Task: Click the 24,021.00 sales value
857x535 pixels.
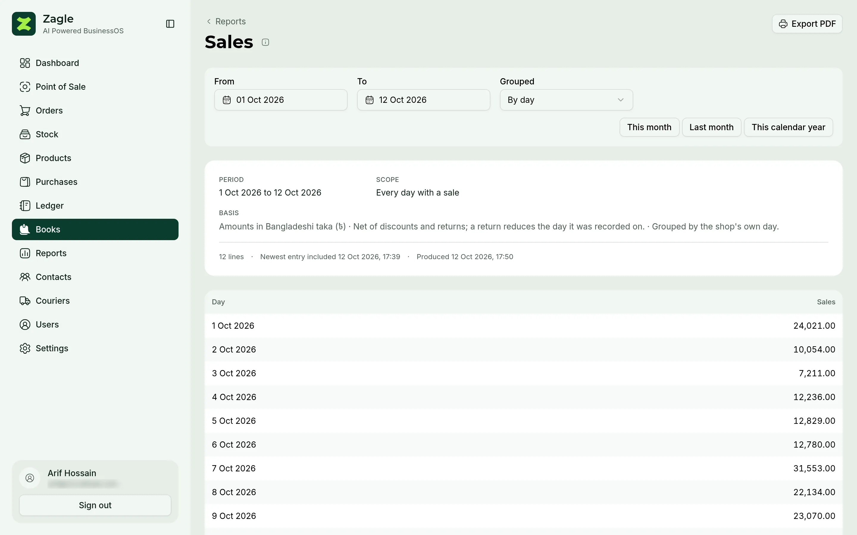Action: [814, 325]
